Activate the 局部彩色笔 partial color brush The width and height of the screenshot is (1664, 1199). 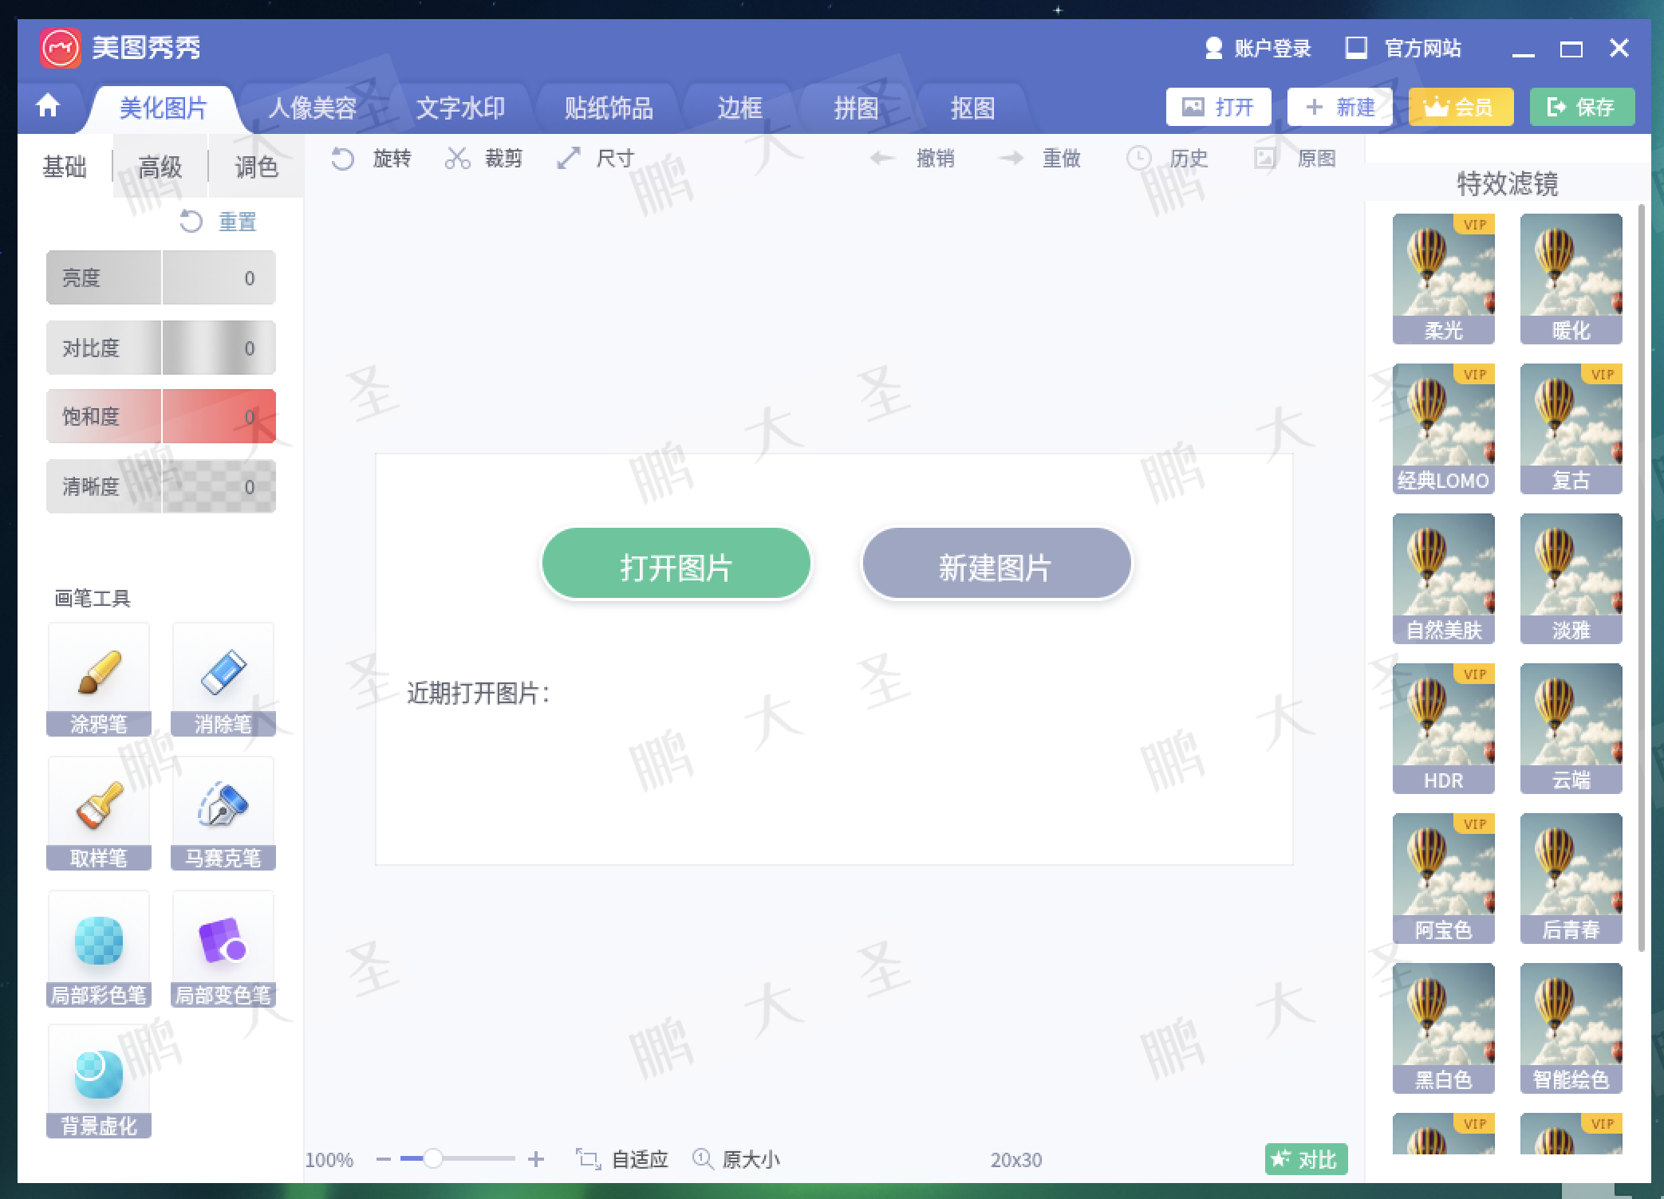99,946
